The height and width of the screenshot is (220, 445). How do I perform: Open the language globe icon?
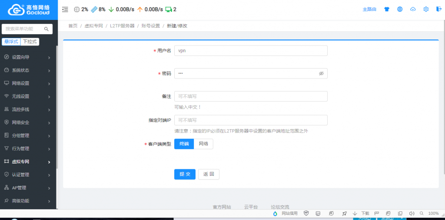tap(400, 9)
